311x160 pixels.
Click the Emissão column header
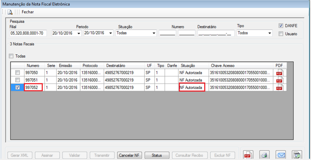point(68,66)
